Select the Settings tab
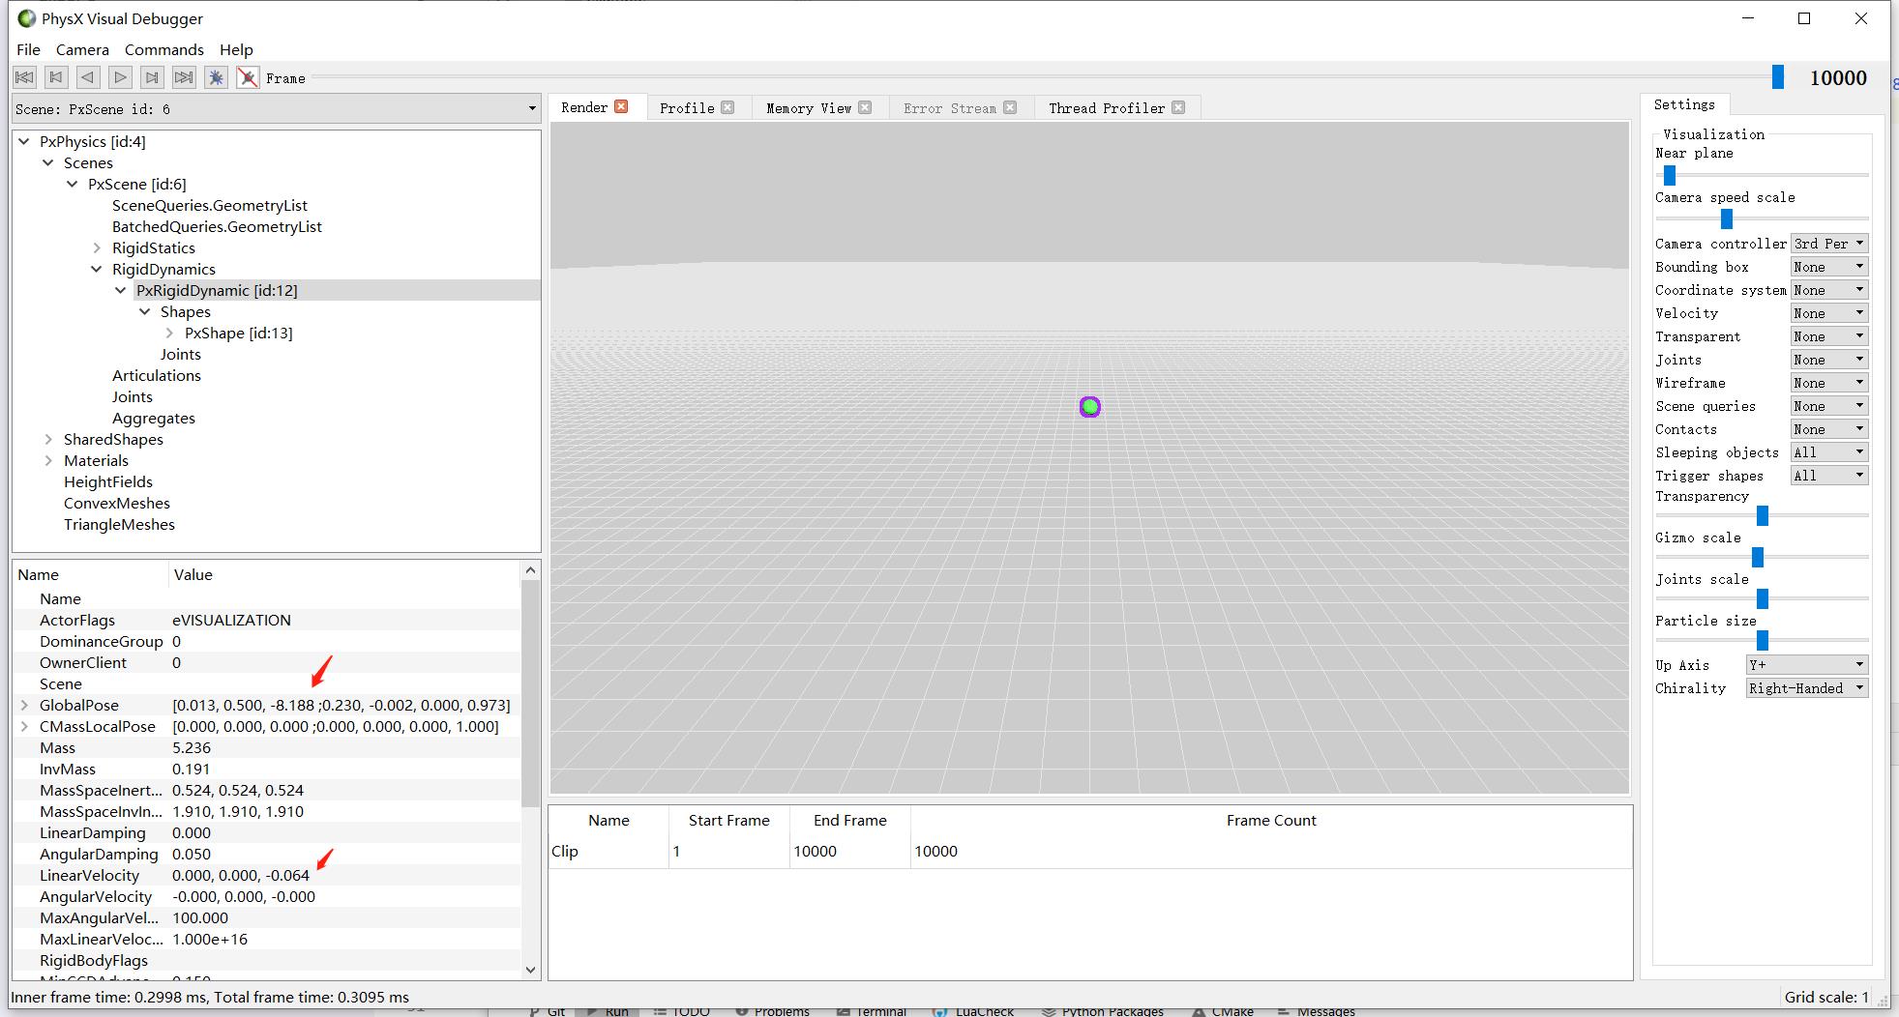The width and height of the screenshot is (1899, 1017). point(1684,104)
